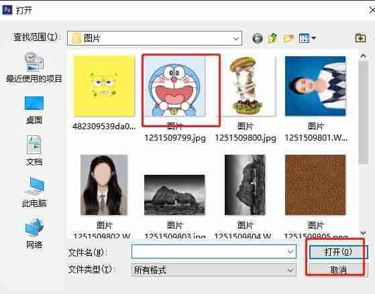Select 此电脑 in sidebar

[34, 192]
